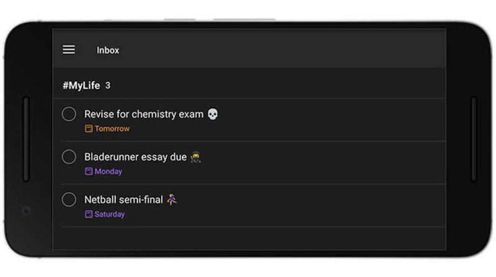Open Netball semi-final task text

(123, 200)
